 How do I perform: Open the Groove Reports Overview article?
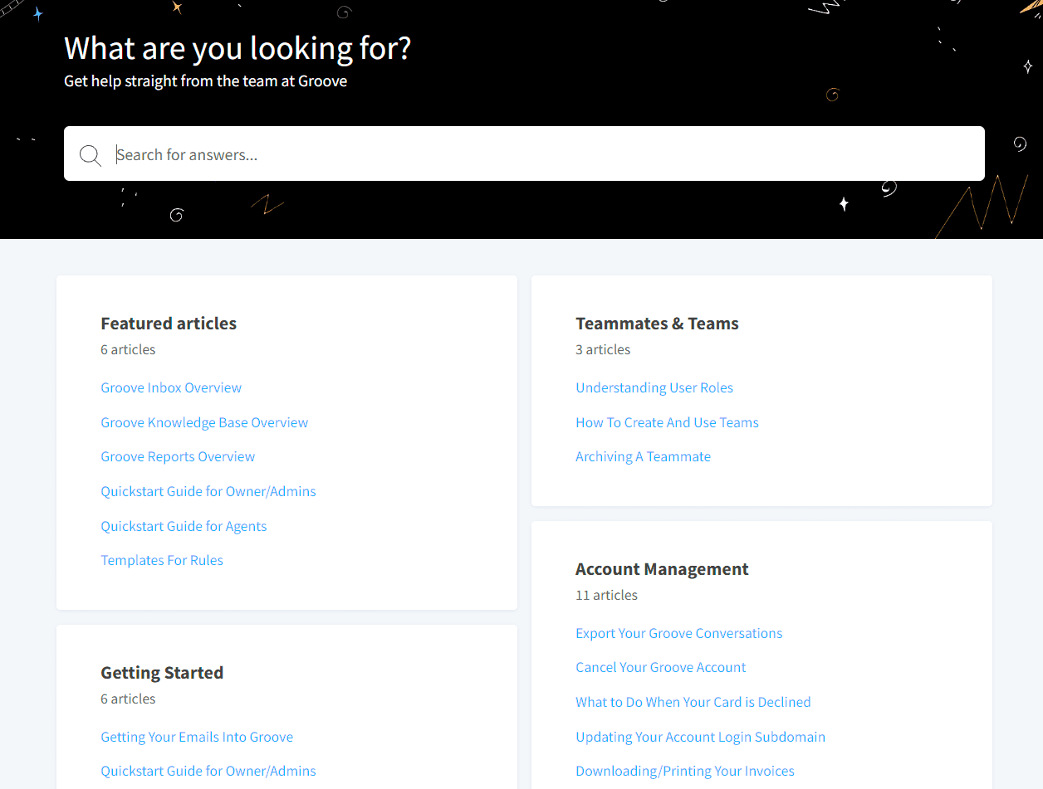point(178,456)
